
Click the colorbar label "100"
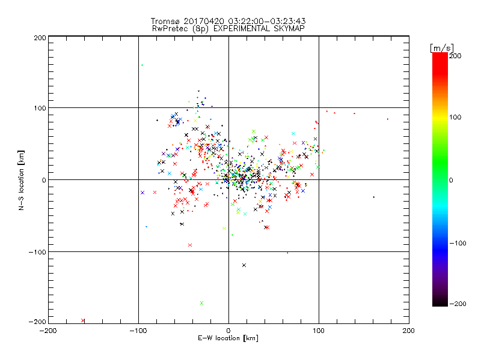[x=455, y=117]
